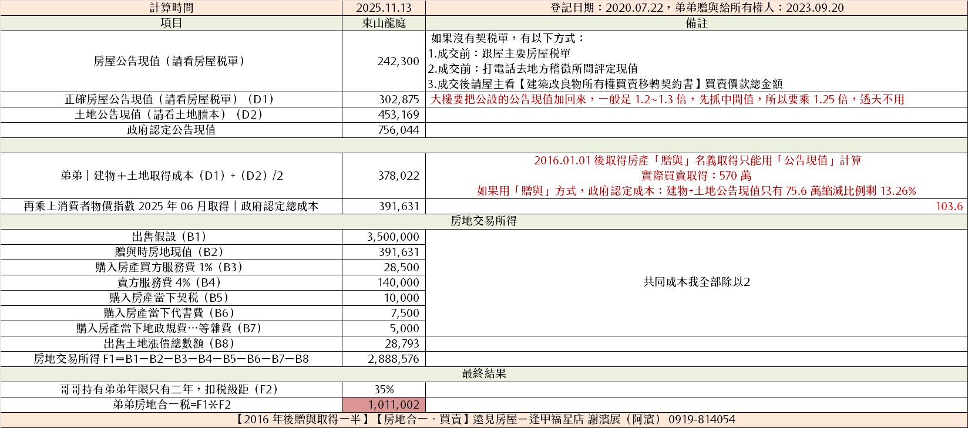The image size is (968, 428).
Task: Select the red note 2016.01.01 後取得房產
Action: tap(697, 160)
